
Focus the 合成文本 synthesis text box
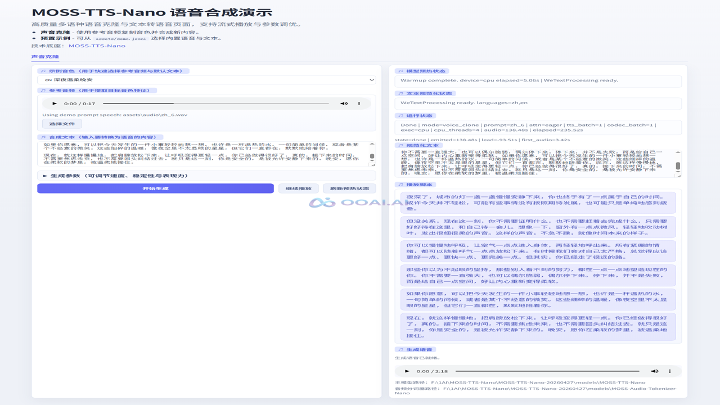pyautogui.click(x=203, y=154)
